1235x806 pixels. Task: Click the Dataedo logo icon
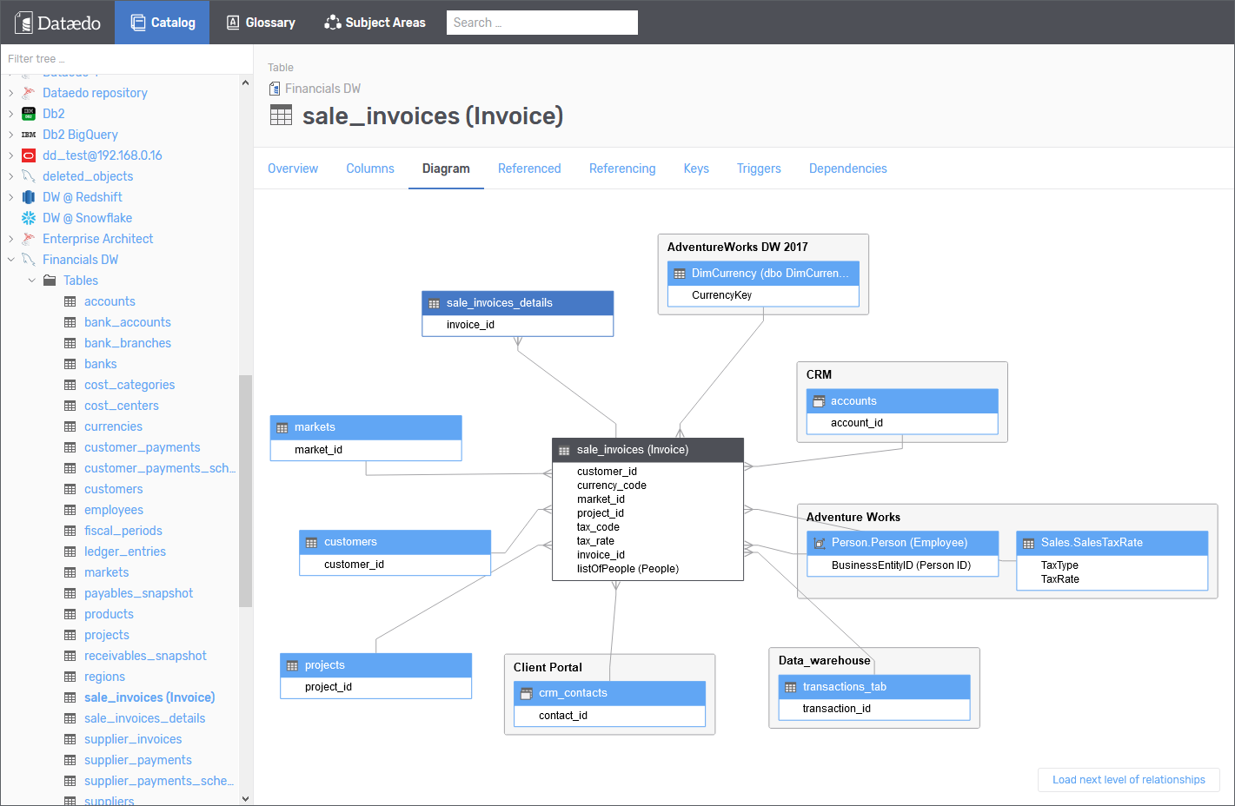pyautogui.click(x=24, y=23)
